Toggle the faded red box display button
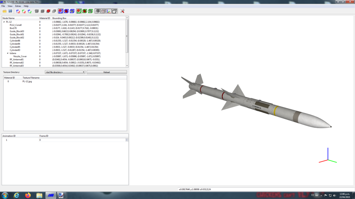 (x=103, y=11)
